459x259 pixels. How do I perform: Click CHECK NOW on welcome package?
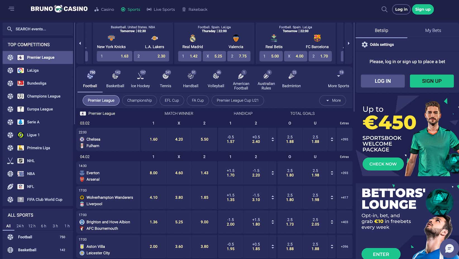pos(383,164)
